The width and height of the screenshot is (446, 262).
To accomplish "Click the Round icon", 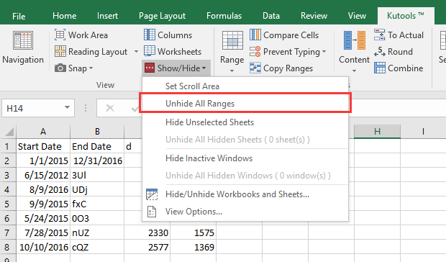I will pyautogui.click(x=379, y=52).
